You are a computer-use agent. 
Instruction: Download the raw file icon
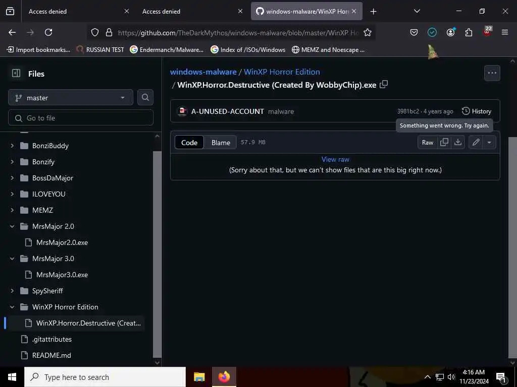coord(458,142)
